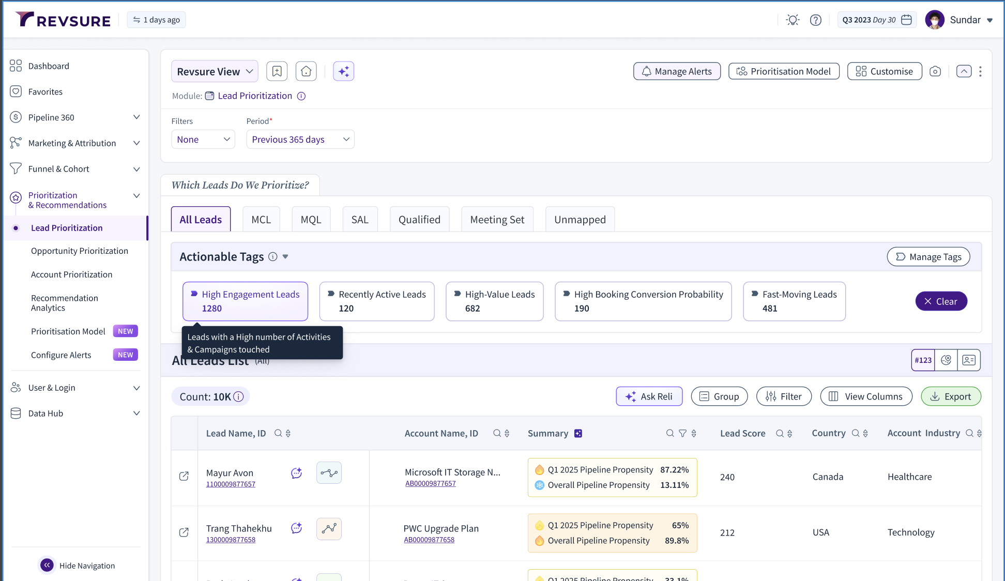This screenshot has height=581, width=1005.
Task: Export the leads list
Action: pyautogui.click(x=951, y=396)
